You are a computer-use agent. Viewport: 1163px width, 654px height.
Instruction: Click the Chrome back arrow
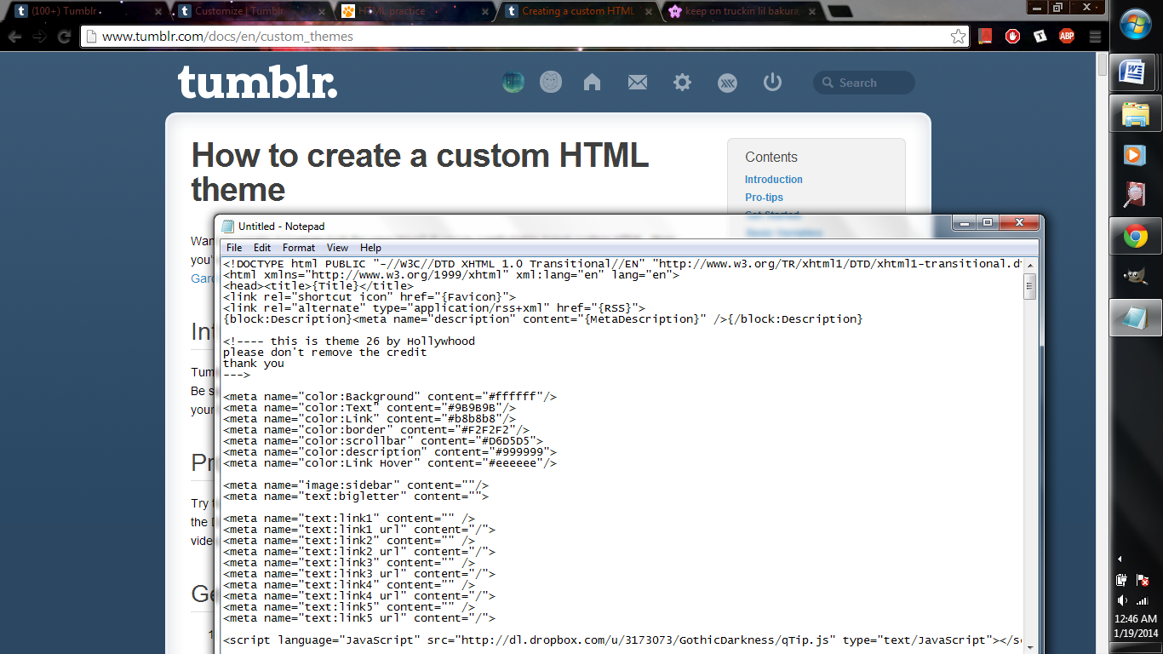coord(15,37)
